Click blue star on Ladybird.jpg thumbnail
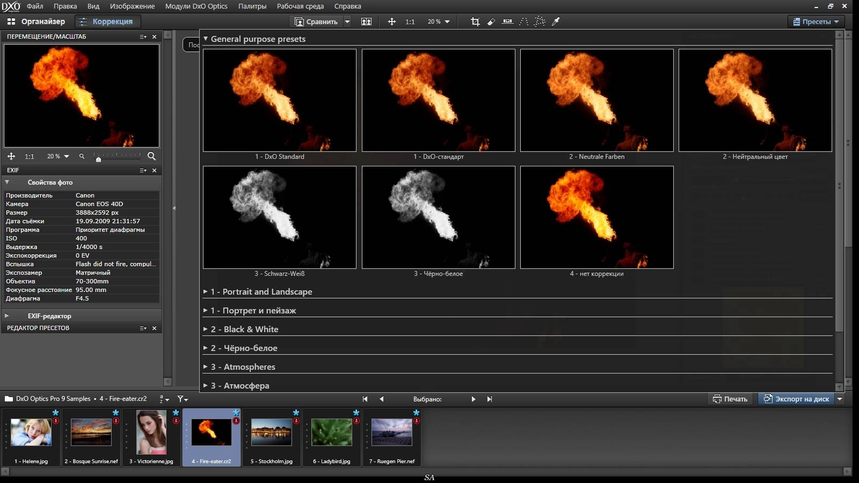859x483 pixels. tap(356, 412)
